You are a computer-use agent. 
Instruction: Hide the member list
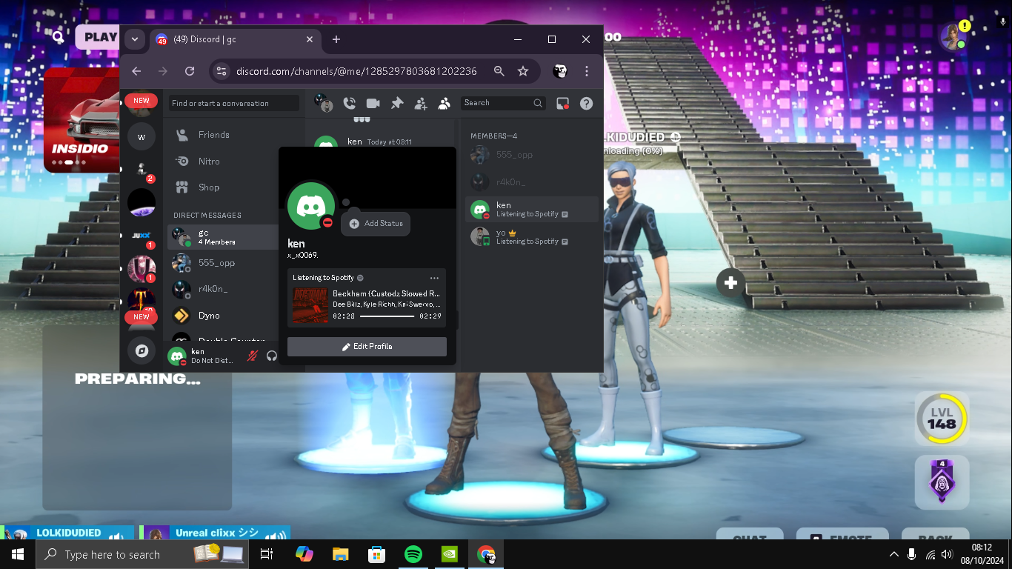click(x=445, y=104)
